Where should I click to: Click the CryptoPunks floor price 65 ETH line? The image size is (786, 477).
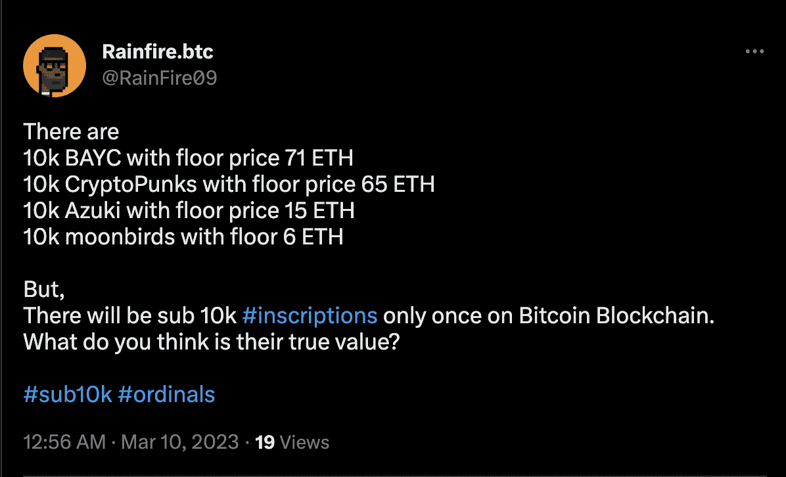click(x=229, y=185)
